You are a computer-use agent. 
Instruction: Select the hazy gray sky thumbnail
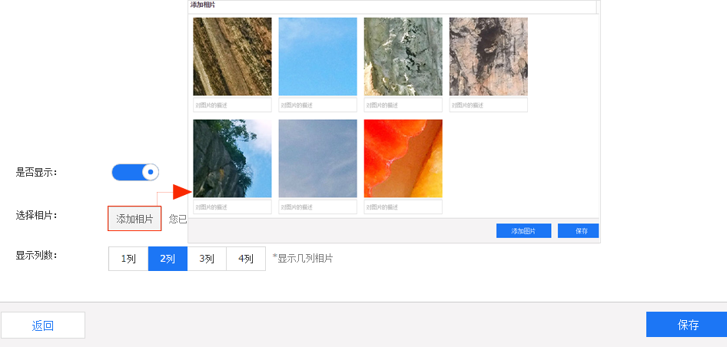[317, 158]
